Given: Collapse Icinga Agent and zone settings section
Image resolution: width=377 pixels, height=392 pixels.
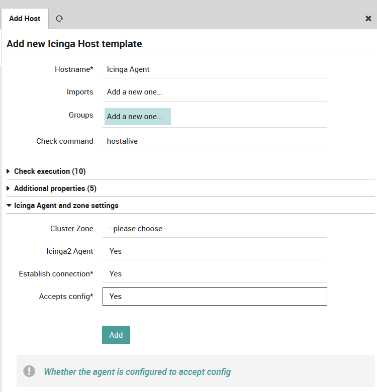Looking at the screenshot, I should click(66, 206).
